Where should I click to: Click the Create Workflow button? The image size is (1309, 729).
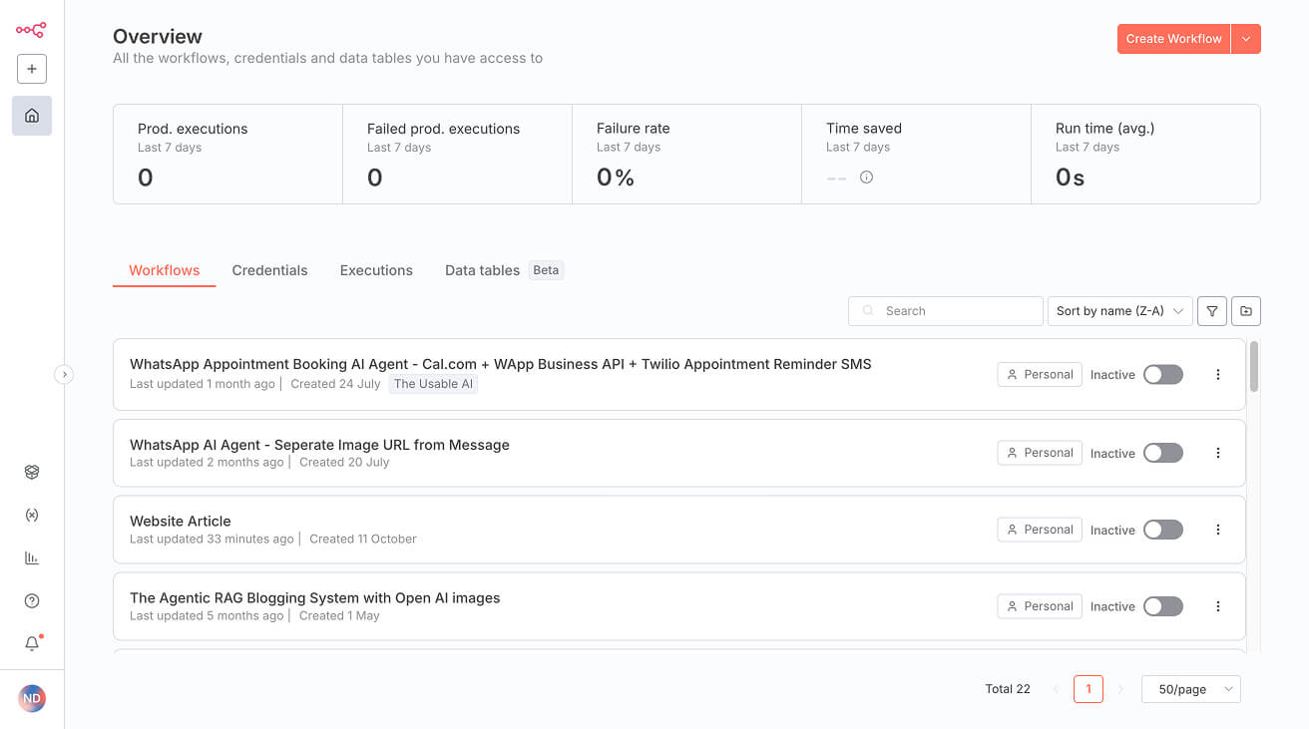tap(1173, 38)
